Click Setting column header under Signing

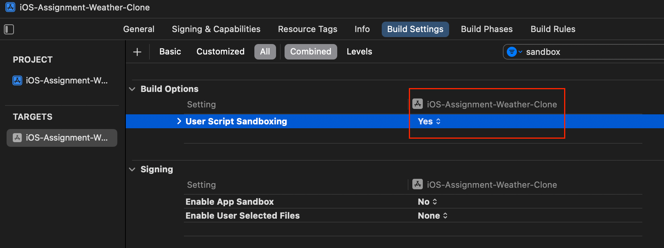201,185
